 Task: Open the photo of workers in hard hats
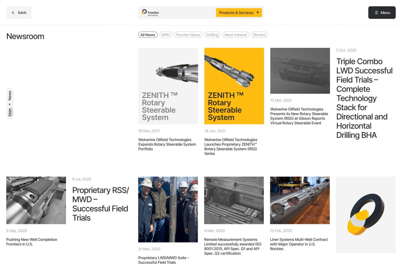tap(168, 209)
